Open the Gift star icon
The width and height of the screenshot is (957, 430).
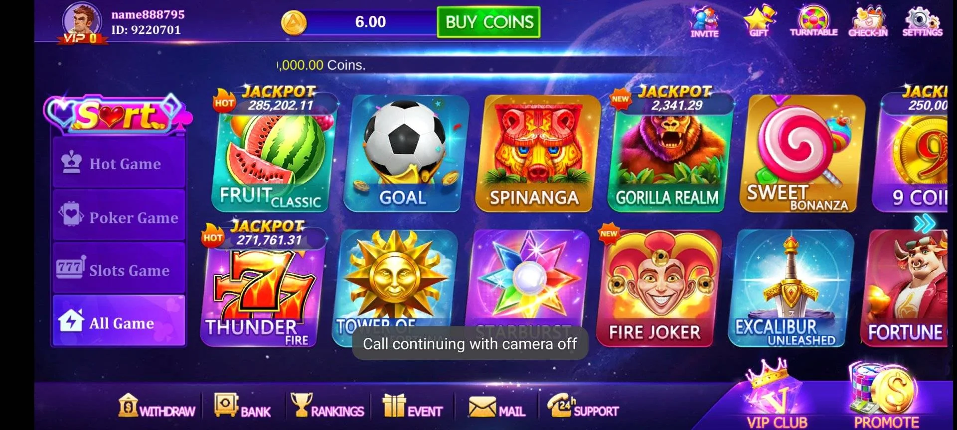pyautogui.click(x=759, y=21)
